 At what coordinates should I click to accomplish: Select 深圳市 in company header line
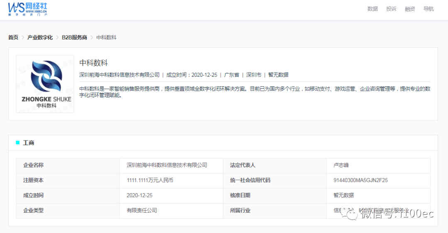coord(254,75)
